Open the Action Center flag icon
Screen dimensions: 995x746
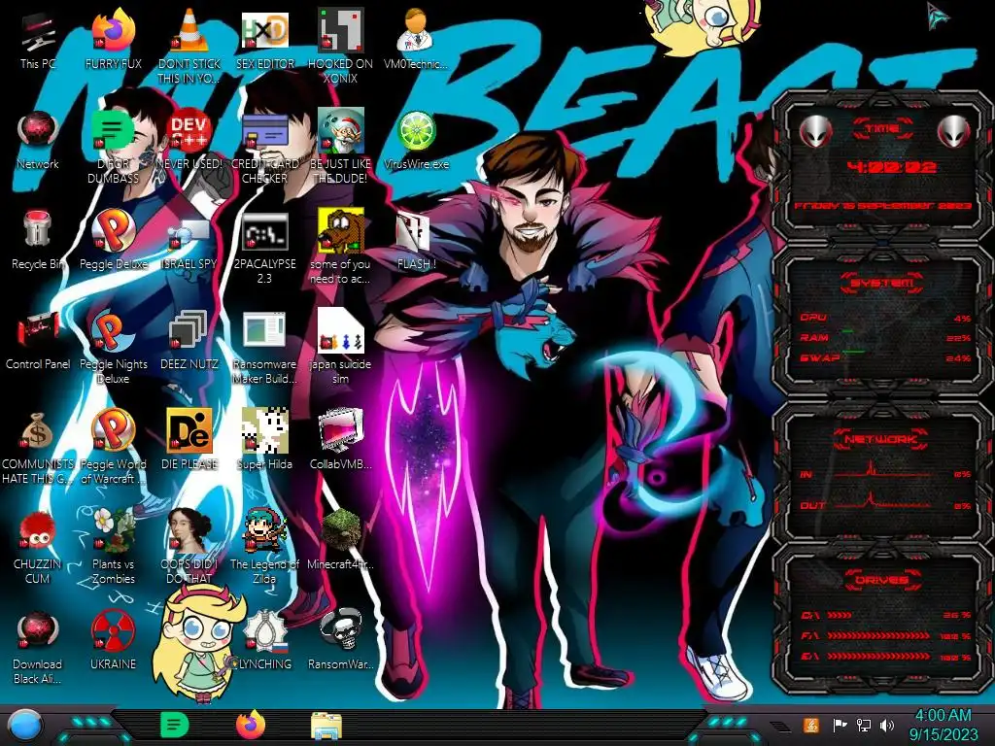[841, 725]
